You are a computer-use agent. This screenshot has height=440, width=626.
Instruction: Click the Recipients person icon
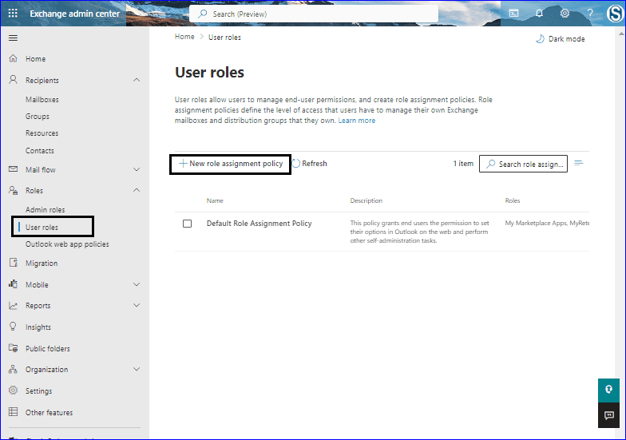[x=13, y=80]
